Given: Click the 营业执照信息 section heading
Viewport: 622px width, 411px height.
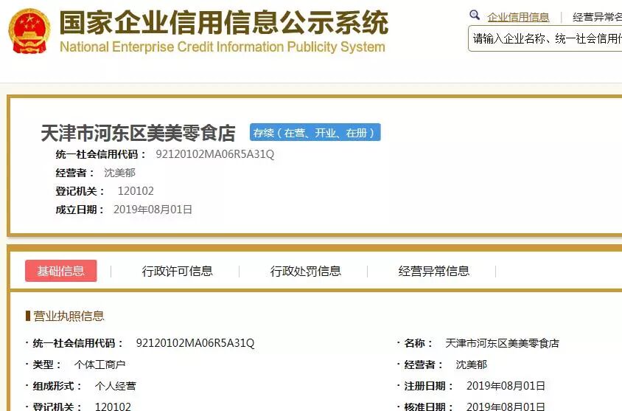Looking at the screenshot, I should (x=69, y=316).
